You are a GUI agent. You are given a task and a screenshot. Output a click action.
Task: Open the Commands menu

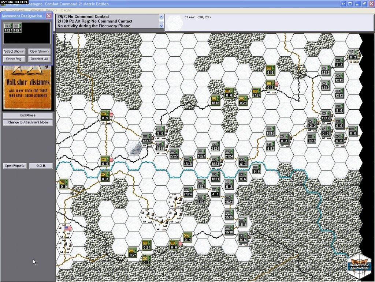(17, 10)
